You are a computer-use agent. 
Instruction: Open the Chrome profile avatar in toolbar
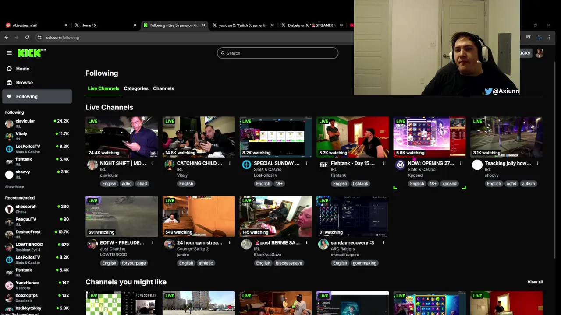pyautogui.click(x=539, y=38)
